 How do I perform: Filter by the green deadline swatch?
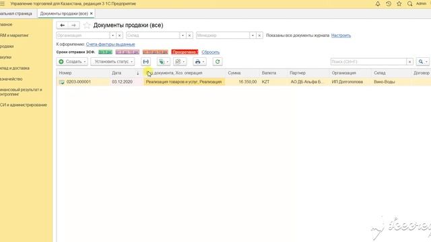pos(105,52)
